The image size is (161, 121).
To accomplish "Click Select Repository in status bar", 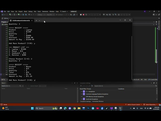I will [x=150, y=105].
